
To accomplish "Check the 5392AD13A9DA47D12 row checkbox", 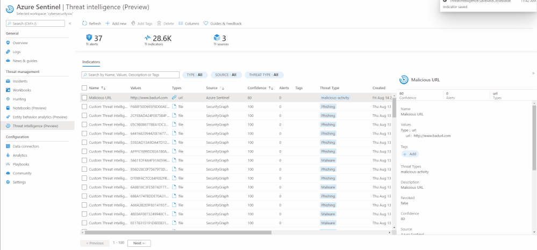I will click(x=84, y=142).
